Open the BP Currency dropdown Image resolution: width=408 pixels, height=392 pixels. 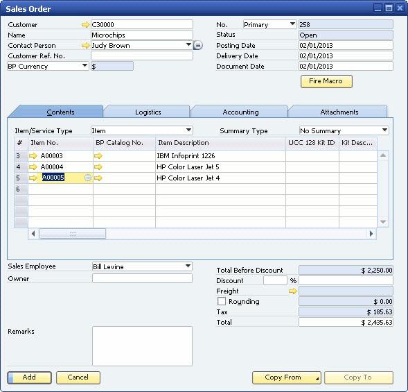85,66
